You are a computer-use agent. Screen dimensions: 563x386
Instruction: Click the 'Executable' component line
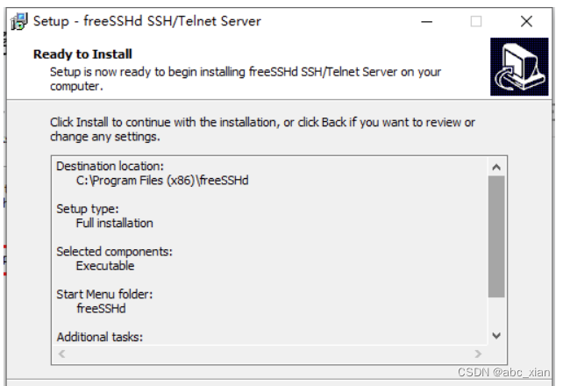pos(105,266)
